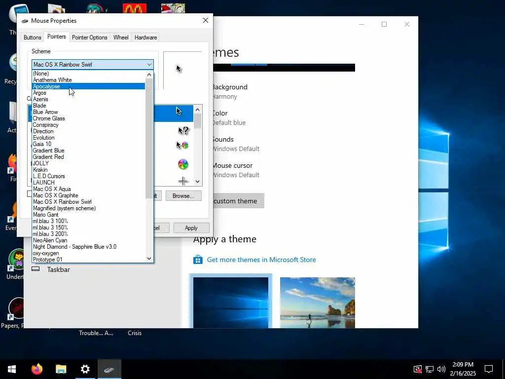Select the rainbow Busy cursor icon

(183, 164)
